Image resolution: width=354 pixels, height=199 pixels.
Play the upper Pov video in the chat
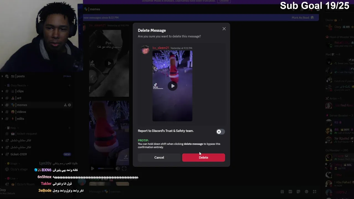pos(110,63)
